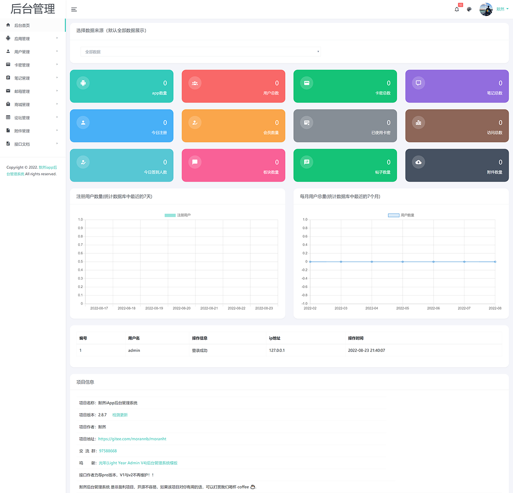The height and width of the screenshot is (493, 513).
Task: Click the group icon on 用户总数 card
Action: [x=195, y=83]
